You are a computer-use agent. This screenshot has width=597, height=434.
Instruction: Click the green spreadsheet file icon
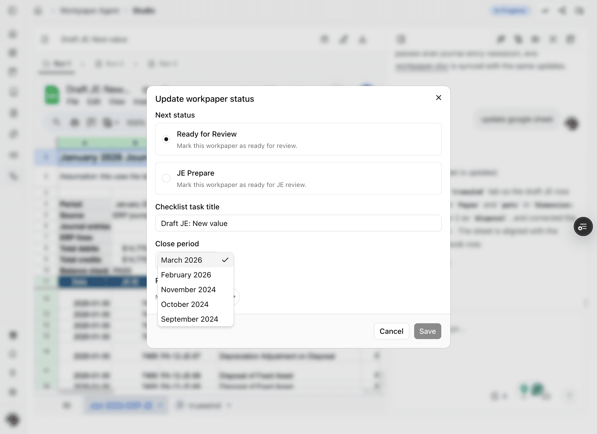tap(52, 95)
